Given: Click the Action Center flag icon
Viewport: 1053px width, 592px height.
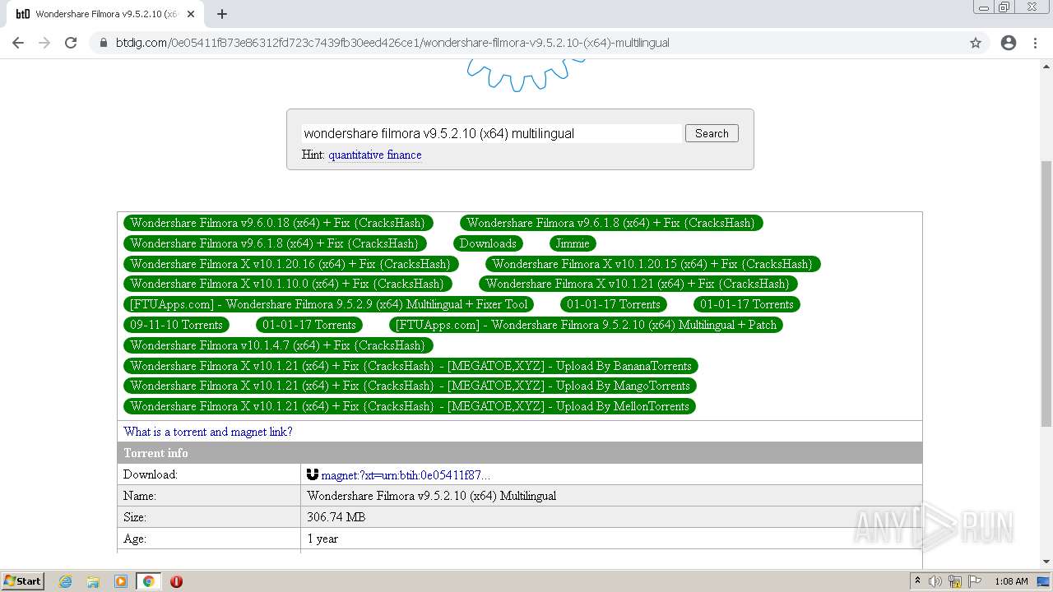Looking at the screenshot, I should [975, 581].
